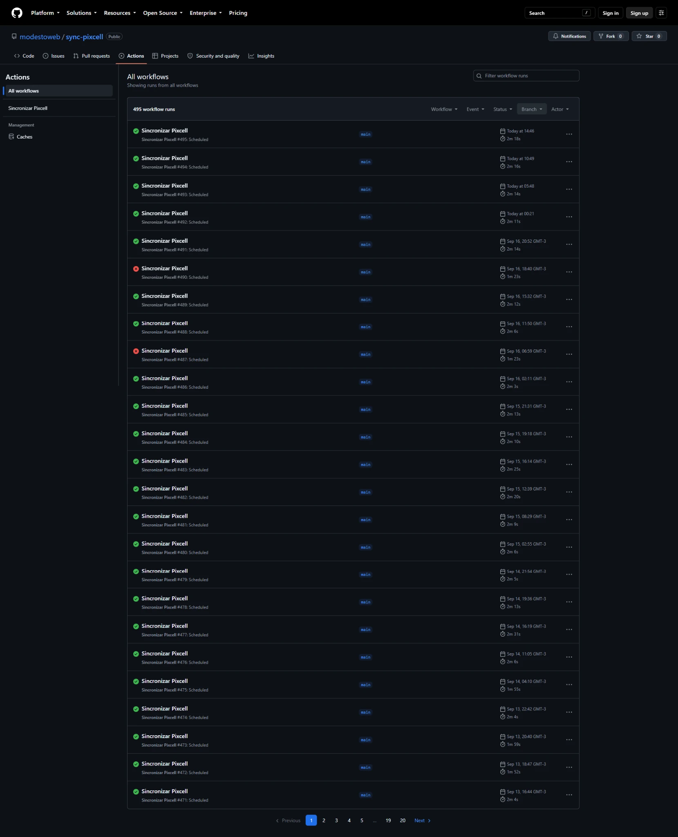Go to the GitHub homepage logo

pos(17,13)
